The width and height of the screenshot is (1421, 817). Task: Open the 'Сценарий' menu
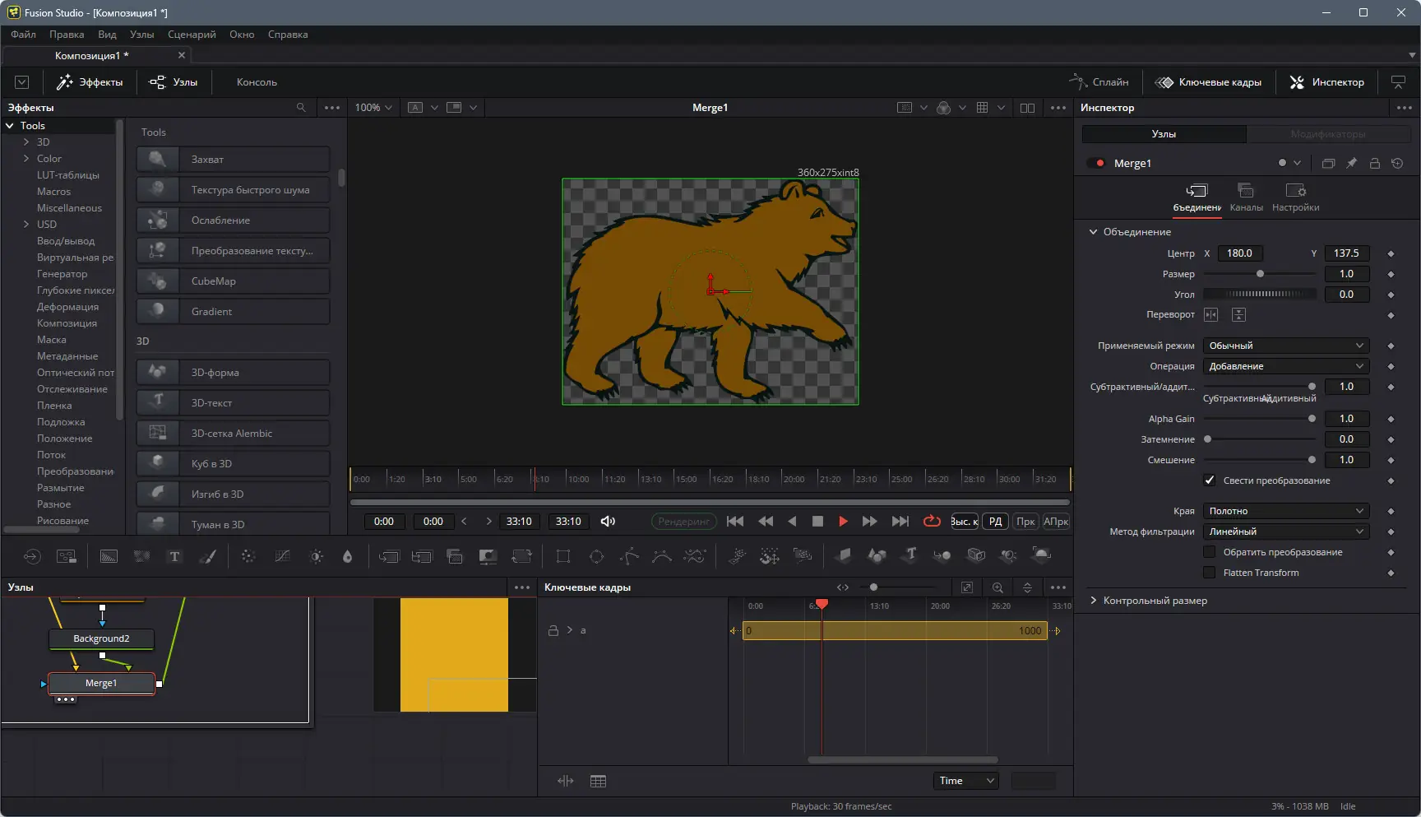coord(191,35)
